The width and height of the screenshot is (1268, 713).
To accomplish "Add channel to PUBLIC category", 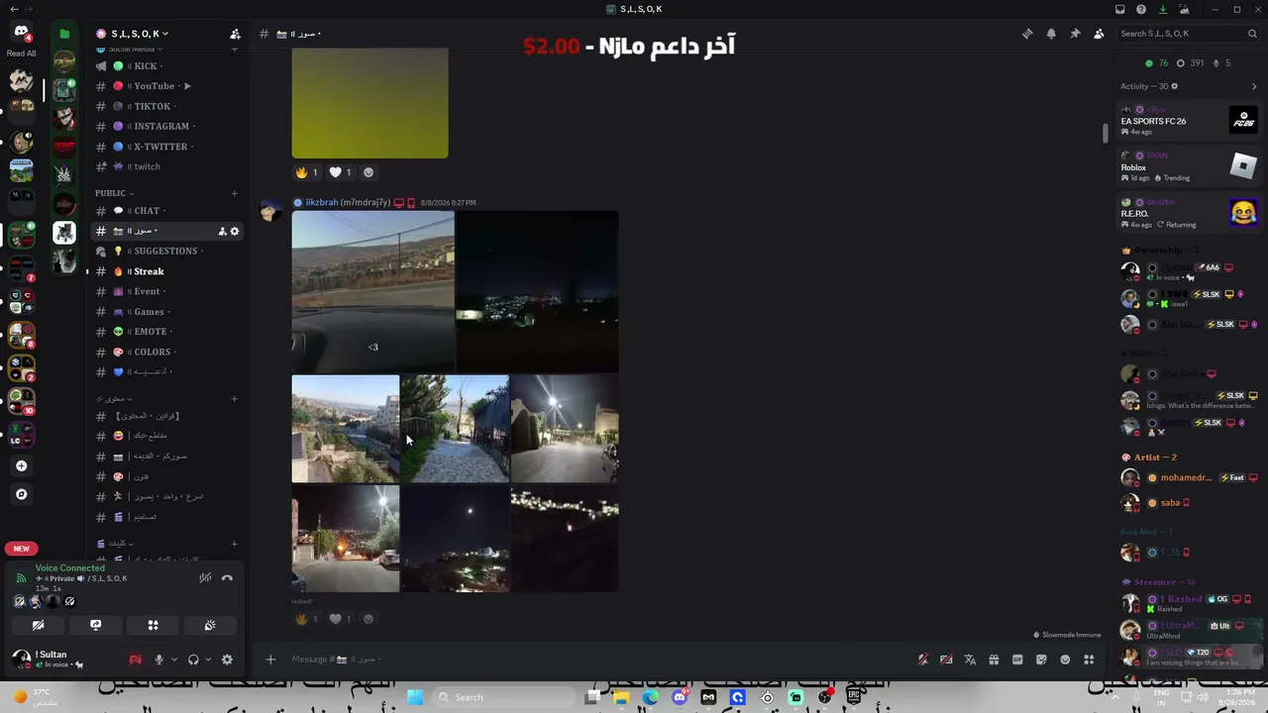I will tap(235, 193).
